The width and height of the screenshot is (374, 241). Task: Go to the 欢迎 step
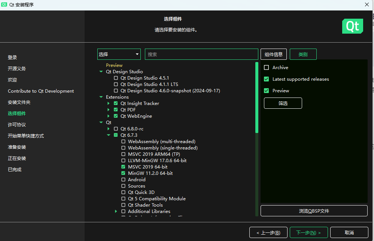[12, 80]
